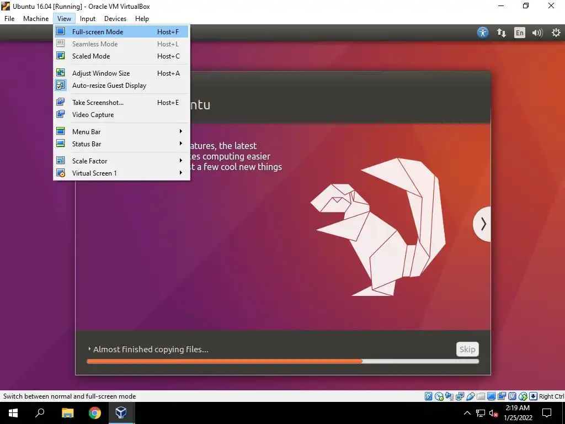Choose Adjust Window Size menu entry

click(x=121, y=73)
